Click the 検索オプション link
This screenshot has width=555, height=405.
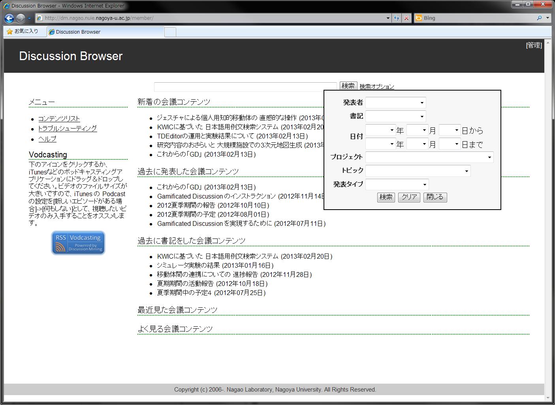point(376,87)
